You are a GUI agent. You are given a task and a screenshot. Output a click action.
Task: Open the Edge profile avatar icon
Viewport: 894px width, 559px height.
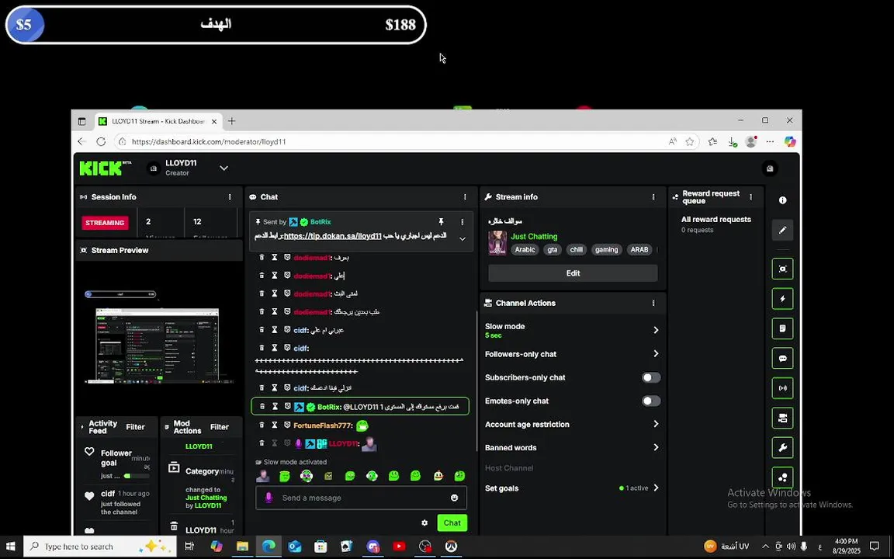751,142
